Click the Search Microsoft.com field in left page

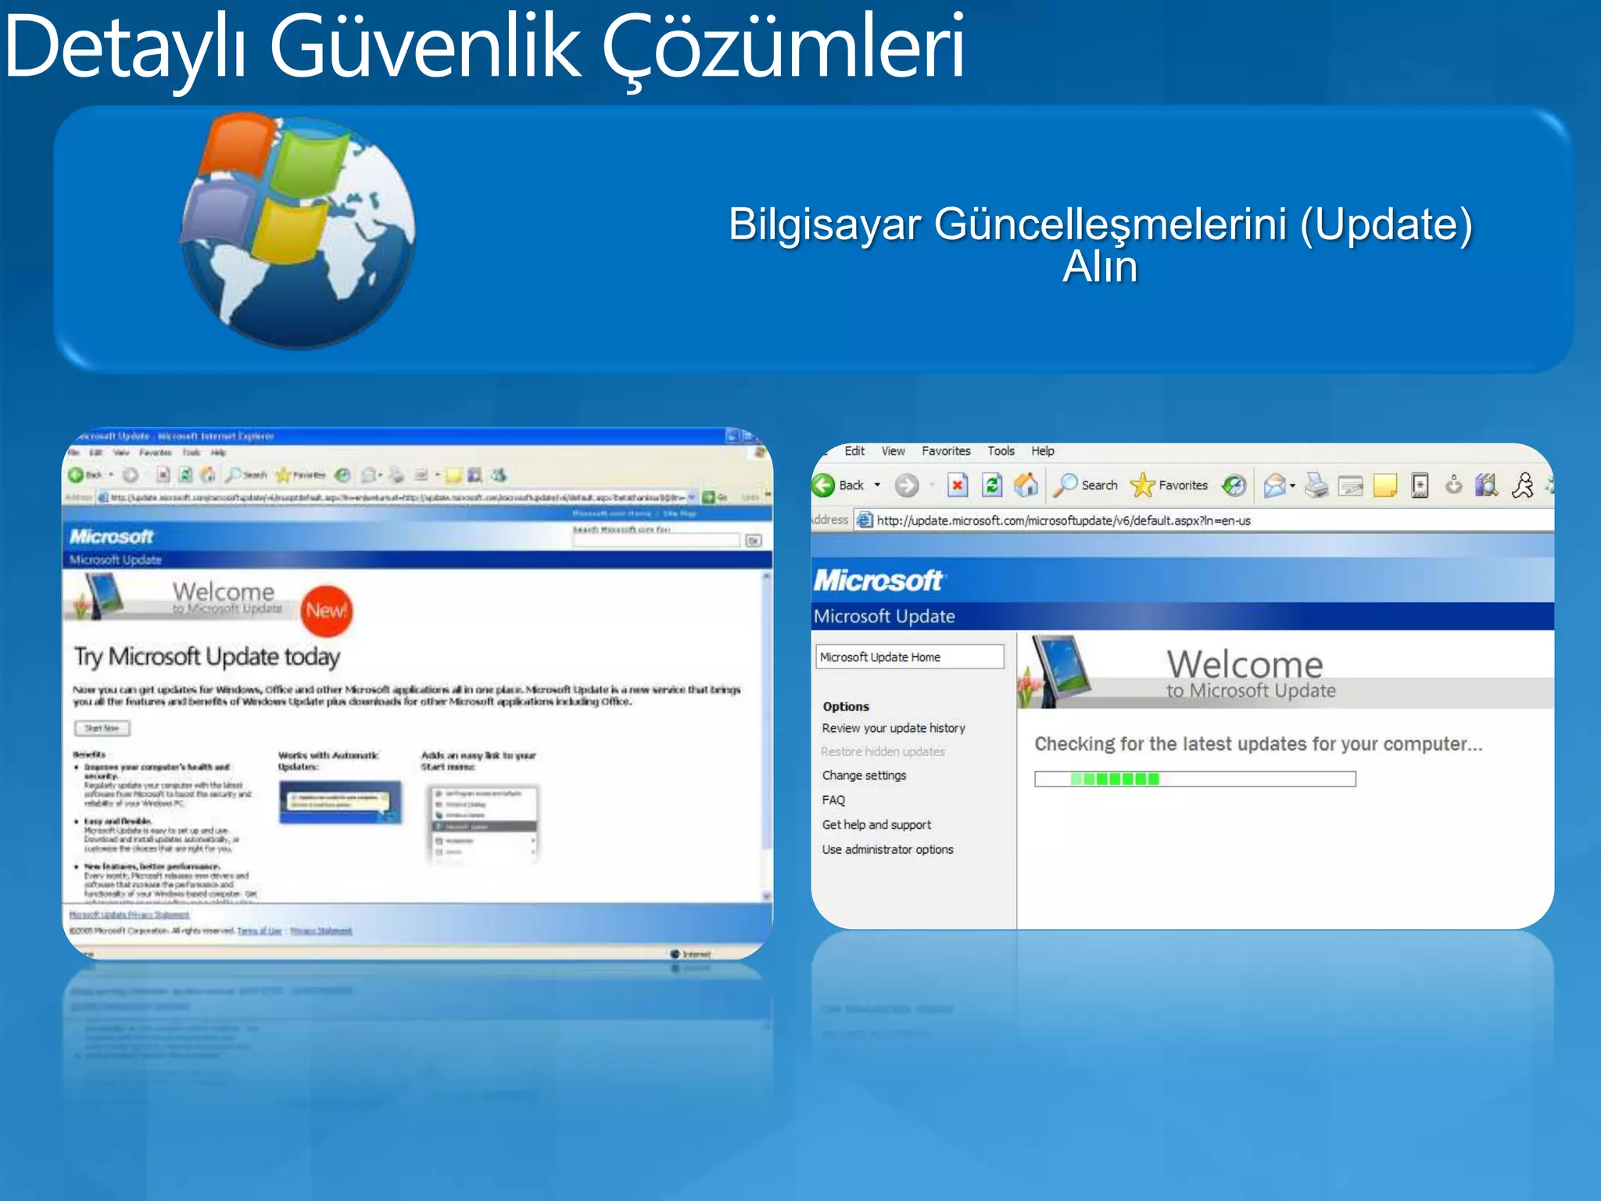coord(656,540)
